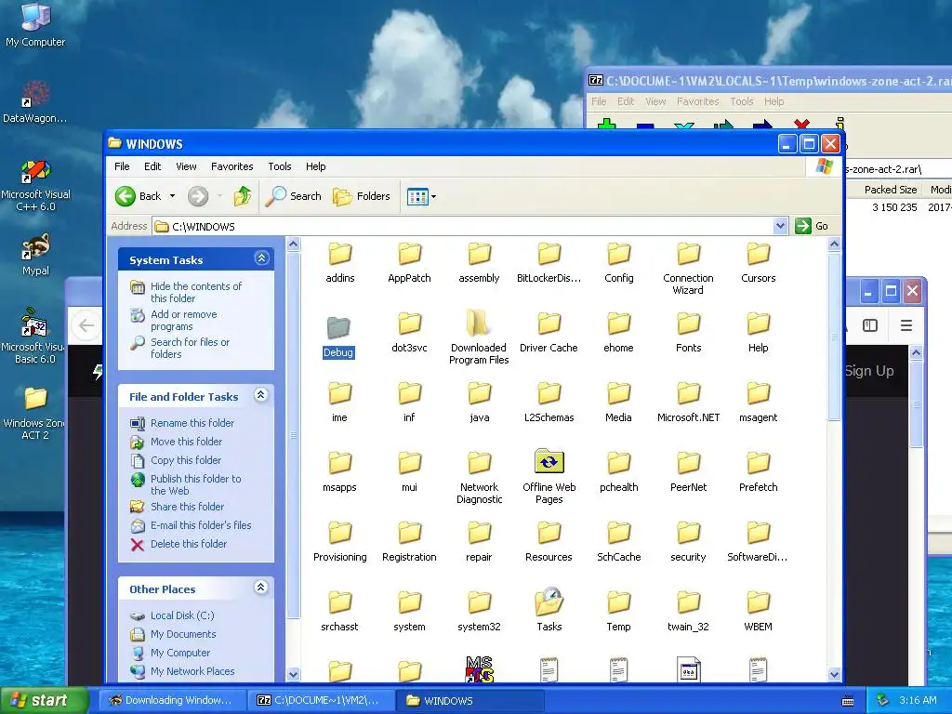
Task: Open the Help menu in WINDOWS window
Action: [315, 166]
